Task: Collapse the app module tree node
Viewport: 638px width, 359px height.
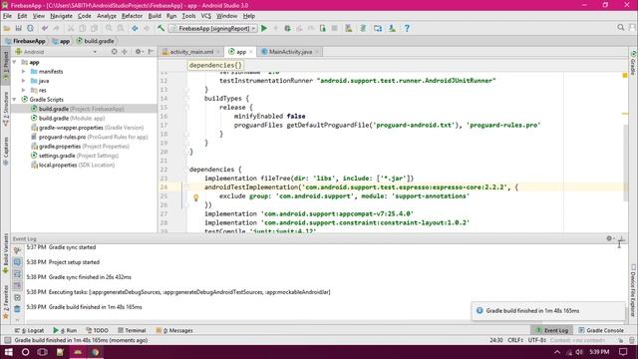Action: [x=15, y=62]
